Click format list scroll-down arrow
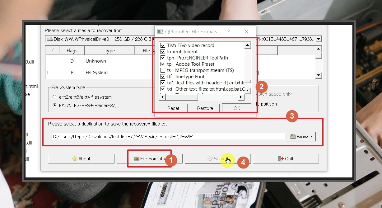Viewport: 382px width, 208px height. point(248,90)
